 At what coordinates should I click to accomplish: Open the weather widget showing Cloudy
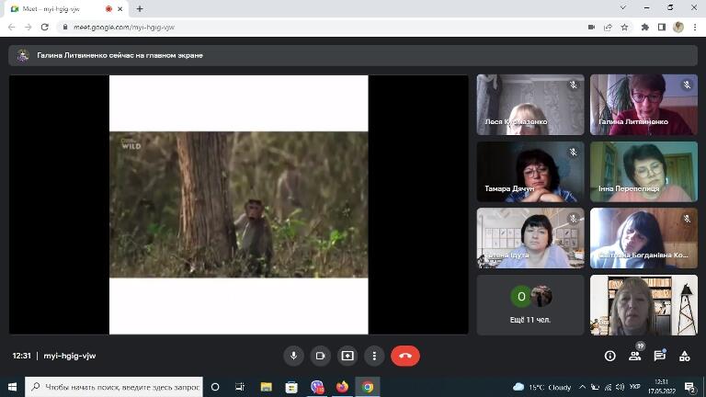(542, 387)
